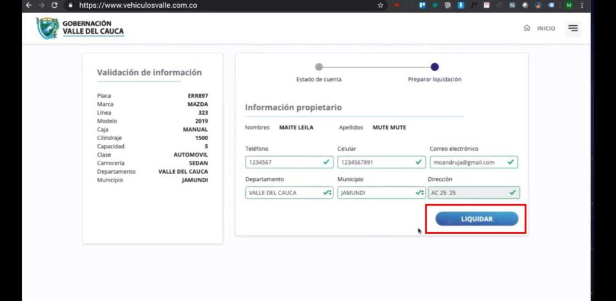This screenshot has height=301, width=616.
Task: Click the Celular input field
Action: coord(381,162)
